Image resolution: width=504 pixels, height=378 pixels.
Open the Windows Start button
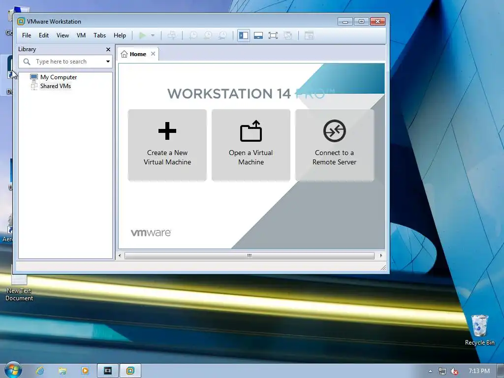pos(13,370)
